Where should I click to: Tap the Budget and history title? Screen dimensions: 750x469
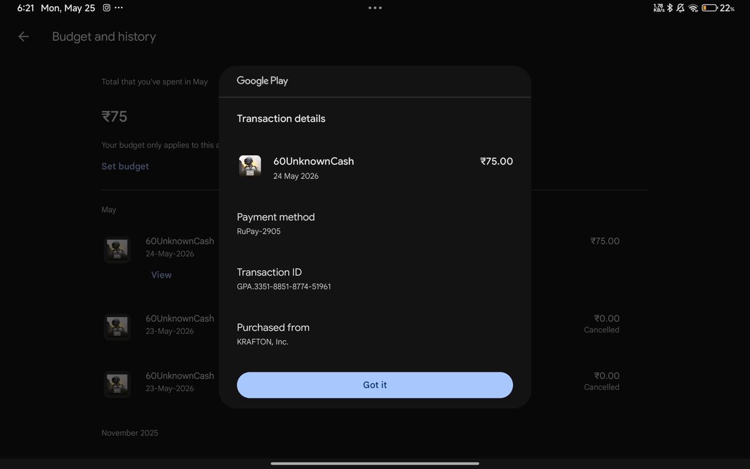104,37
